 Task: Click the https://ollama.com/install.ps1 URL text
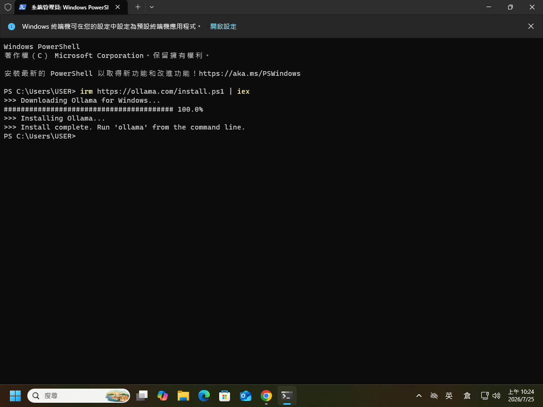160,91
